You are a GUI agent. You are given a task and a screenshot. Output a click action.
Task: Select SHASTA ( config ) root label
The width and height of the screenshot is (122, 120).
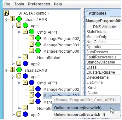click(33, 13)
